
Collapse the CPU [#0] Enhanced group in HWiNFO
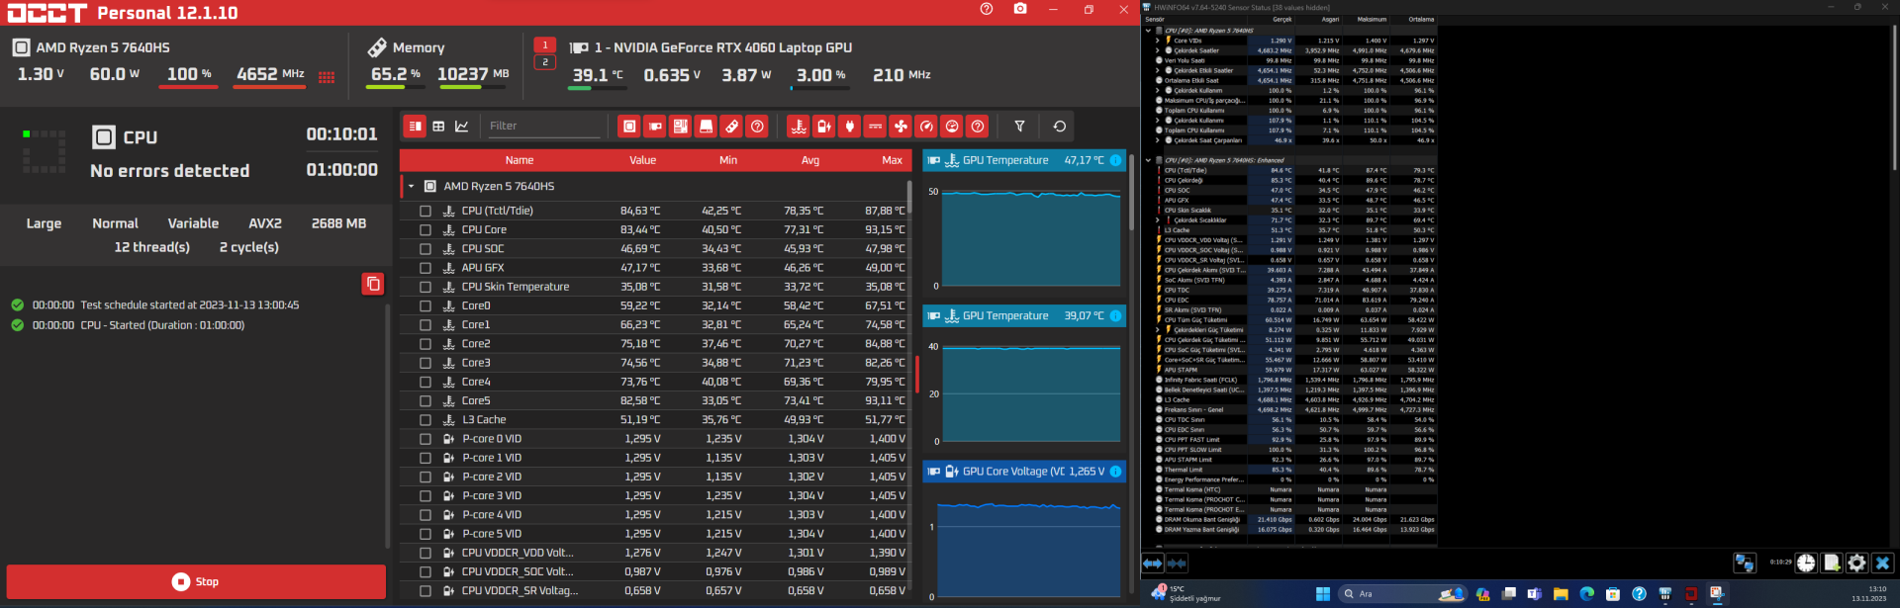point(1148,160)
